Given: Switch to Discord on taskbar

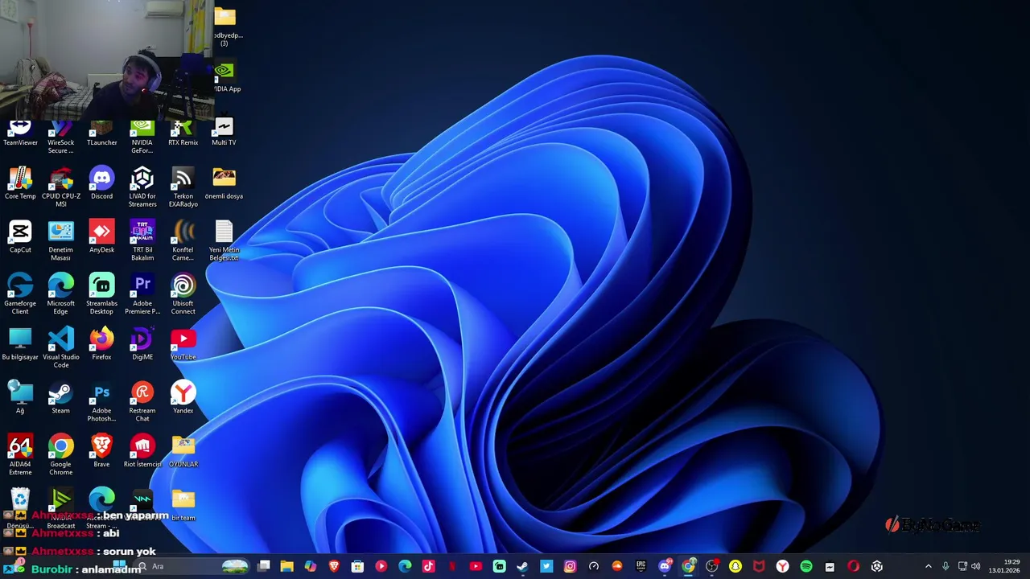Looking at the screenshot, I should [x=665, y=566].
